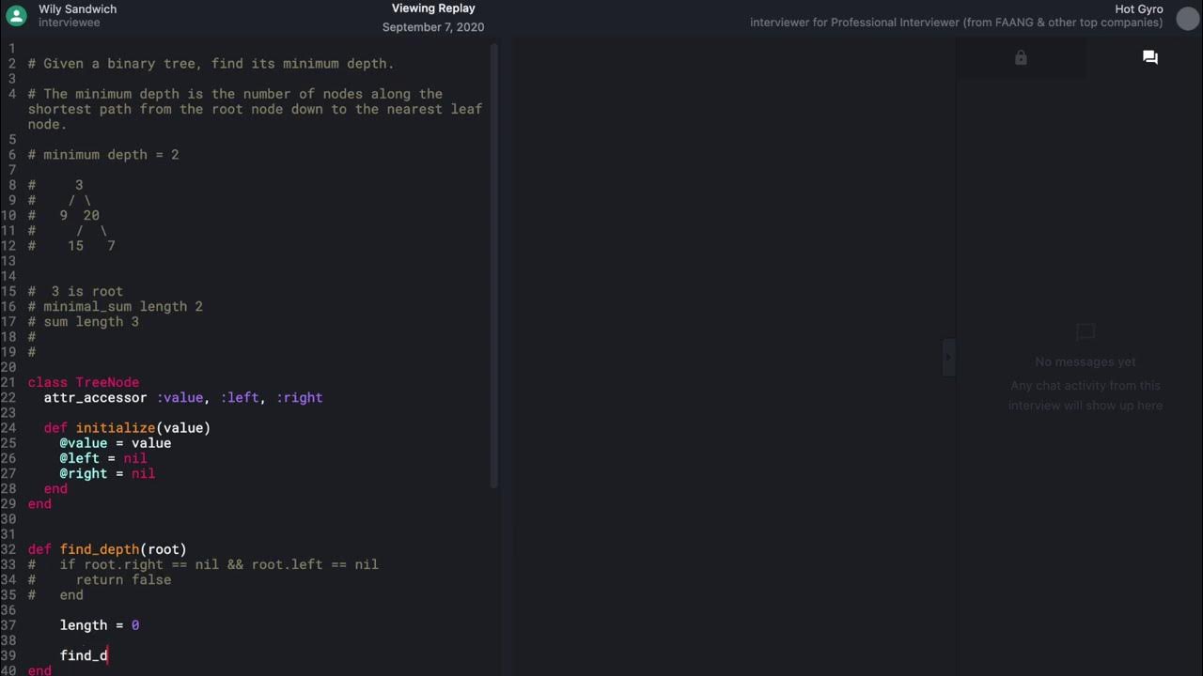The width and height of the screenshot is (1203, 676).
Task: Click the code editor vertical scrollbar
Action: pyautogui.click(x=494, y=266)
